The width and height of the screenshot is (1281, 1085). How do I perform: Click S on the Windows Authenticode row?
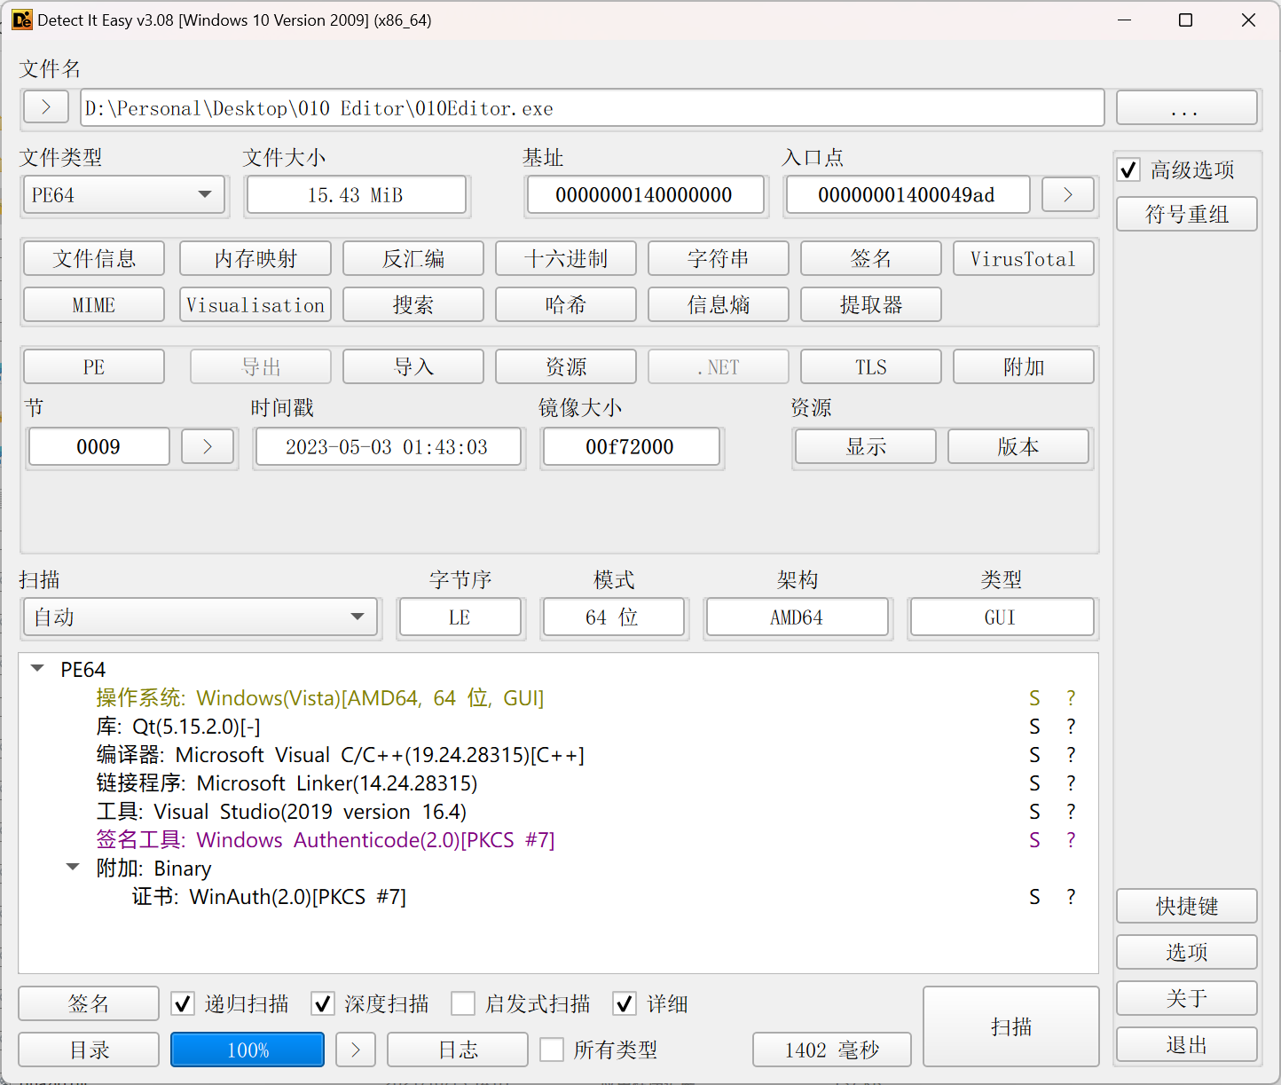pos(1034,840)
